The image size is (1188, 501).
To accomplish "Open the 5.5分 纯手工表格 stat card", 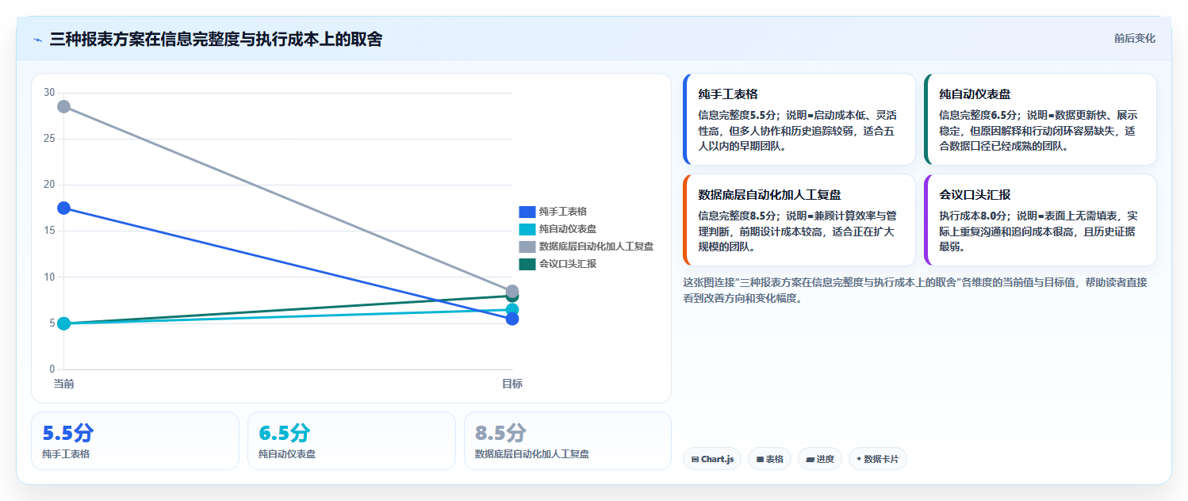I will (x=135, y=441).
